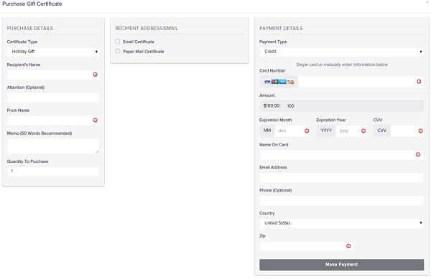
Task: Click the warning icon in CVV field
Action: [x=420, y=131]
